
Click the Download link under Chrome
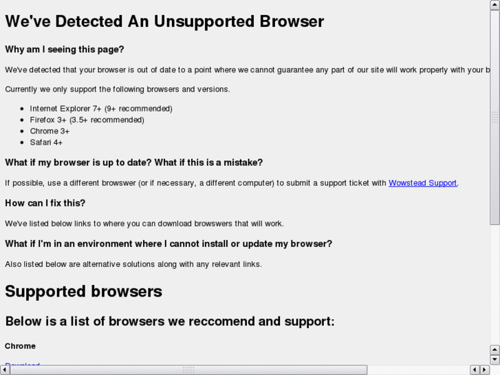(x=22, y=364)
